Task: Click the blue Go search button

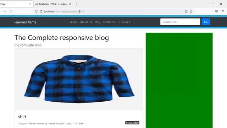Action: (x=206, y=22)
